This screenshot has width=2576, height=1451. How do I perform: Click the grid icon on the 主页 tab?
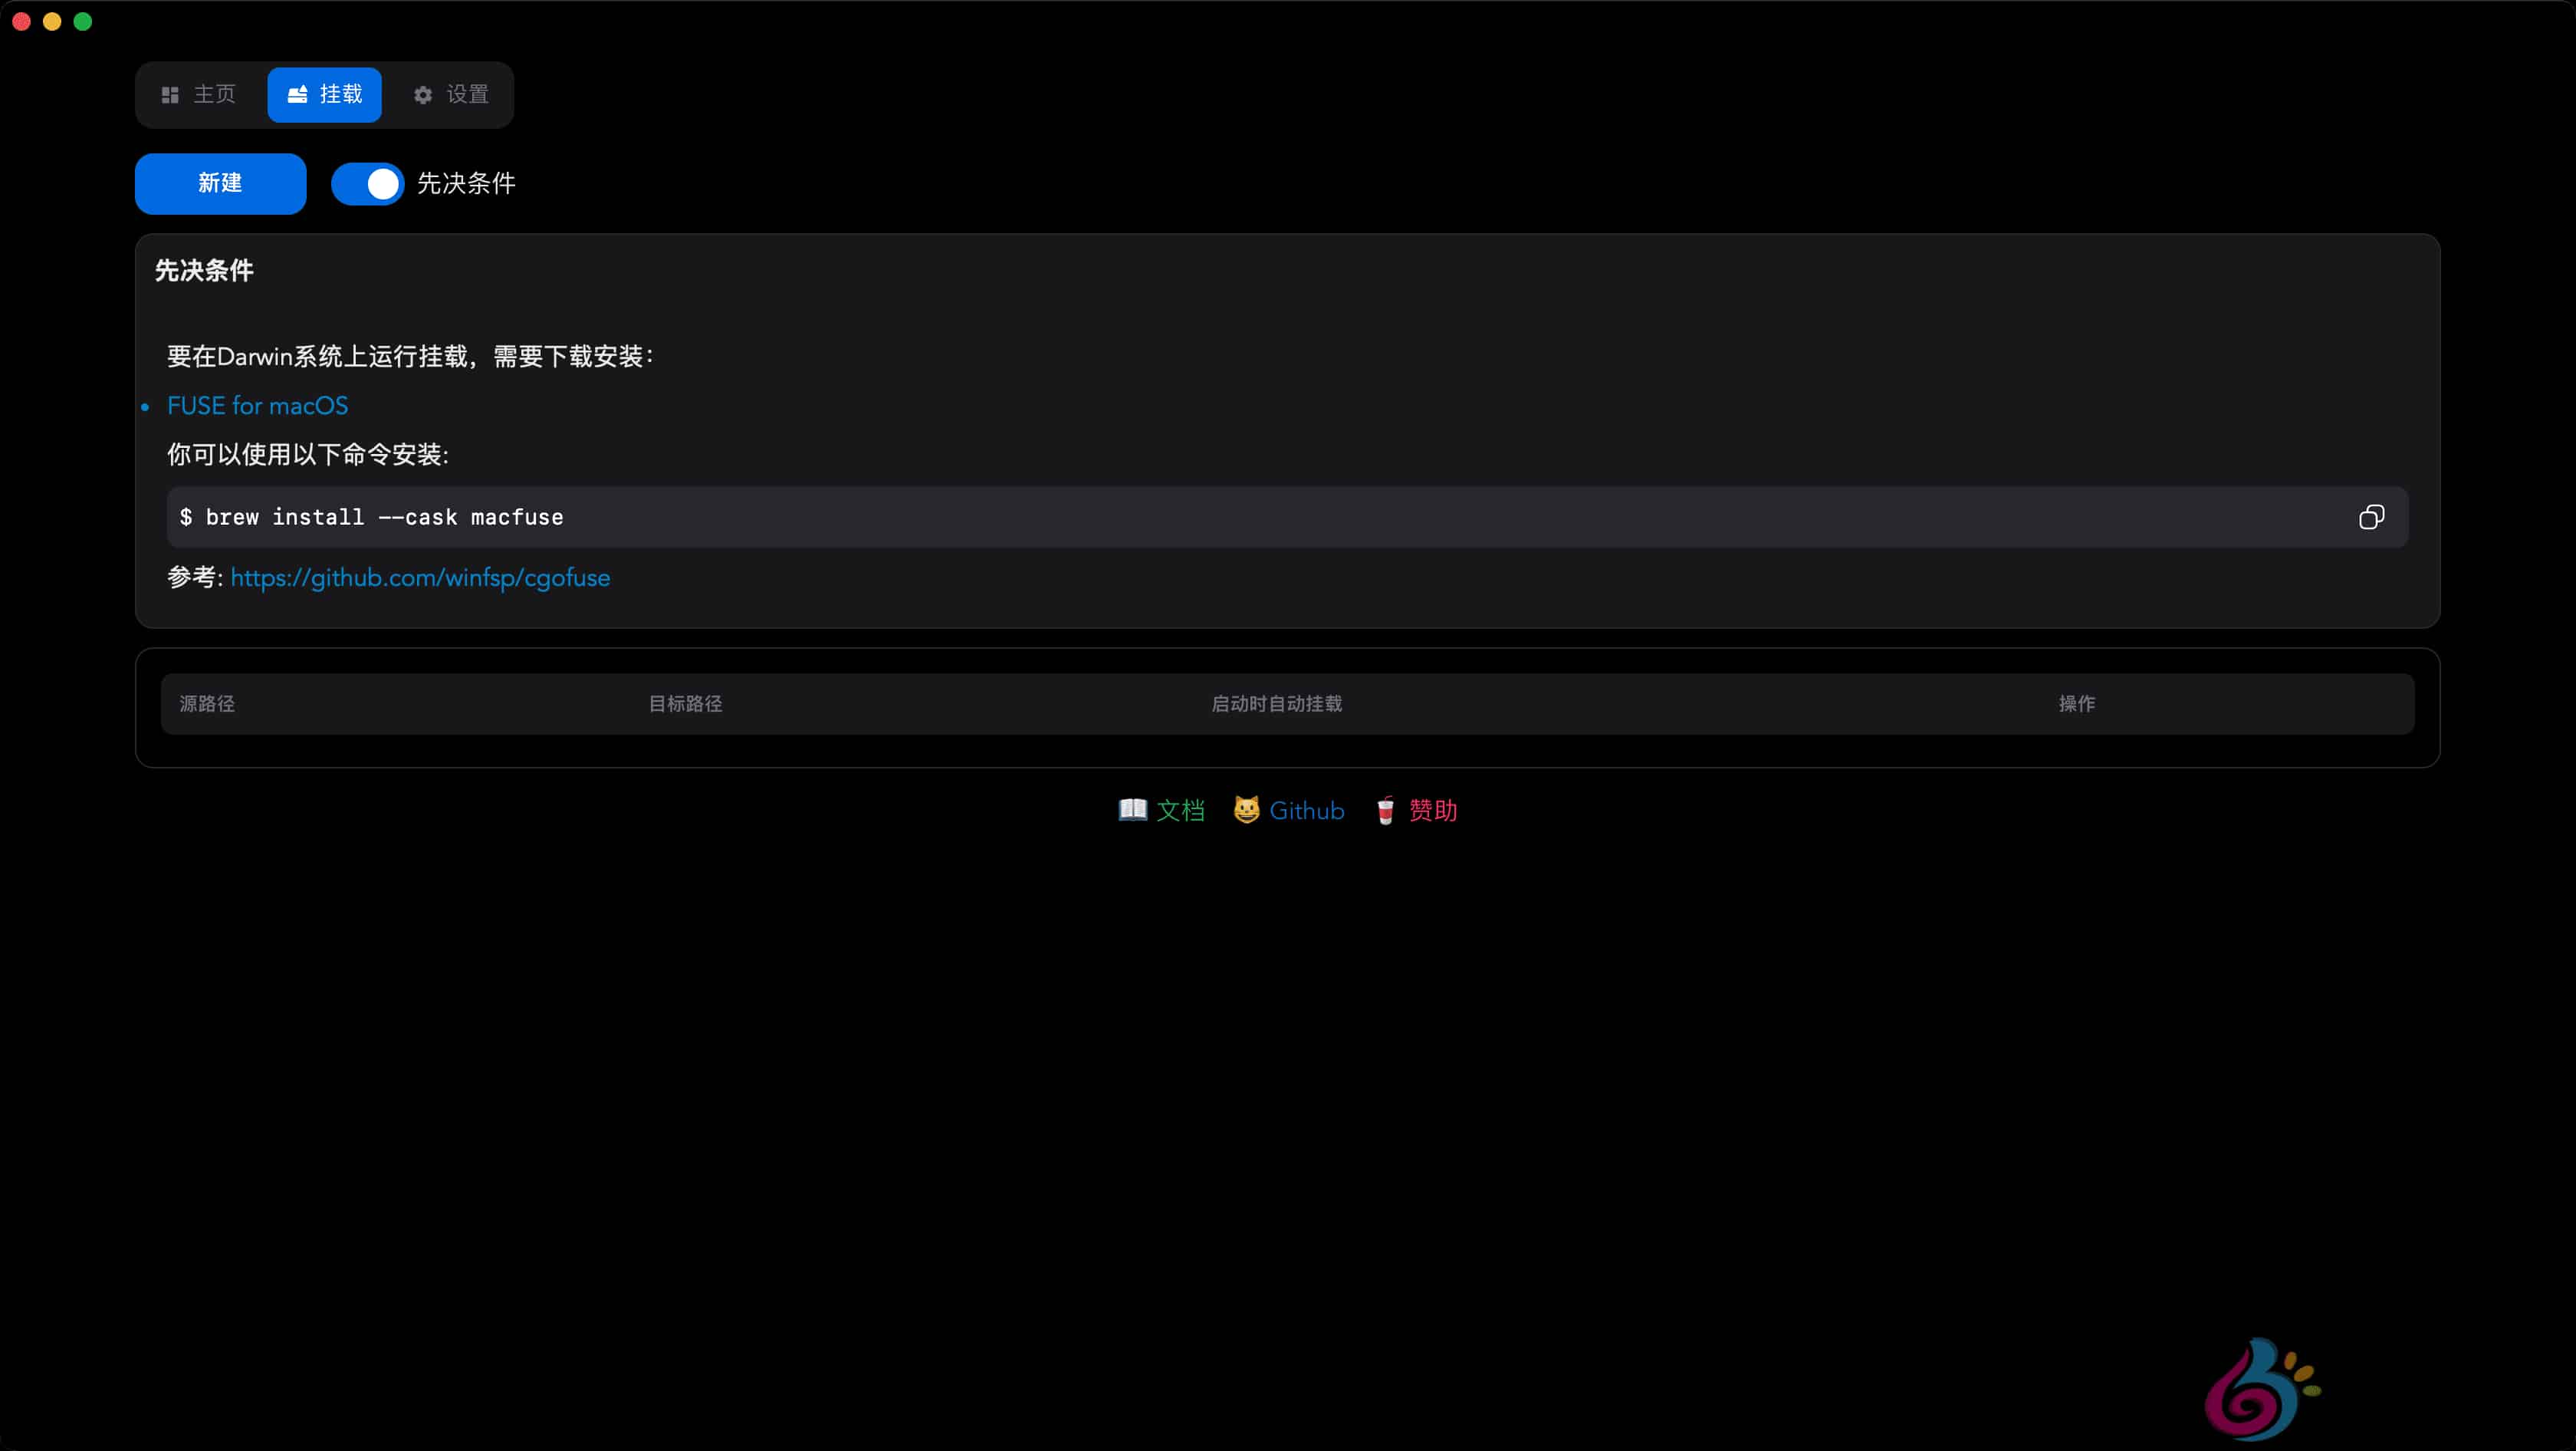coord(170,94)
